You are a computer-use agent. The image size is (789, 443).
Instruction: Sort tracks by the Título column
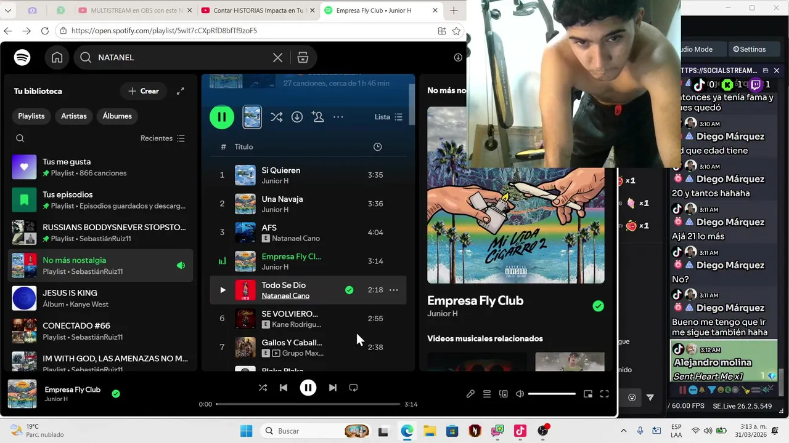[243, 146]
